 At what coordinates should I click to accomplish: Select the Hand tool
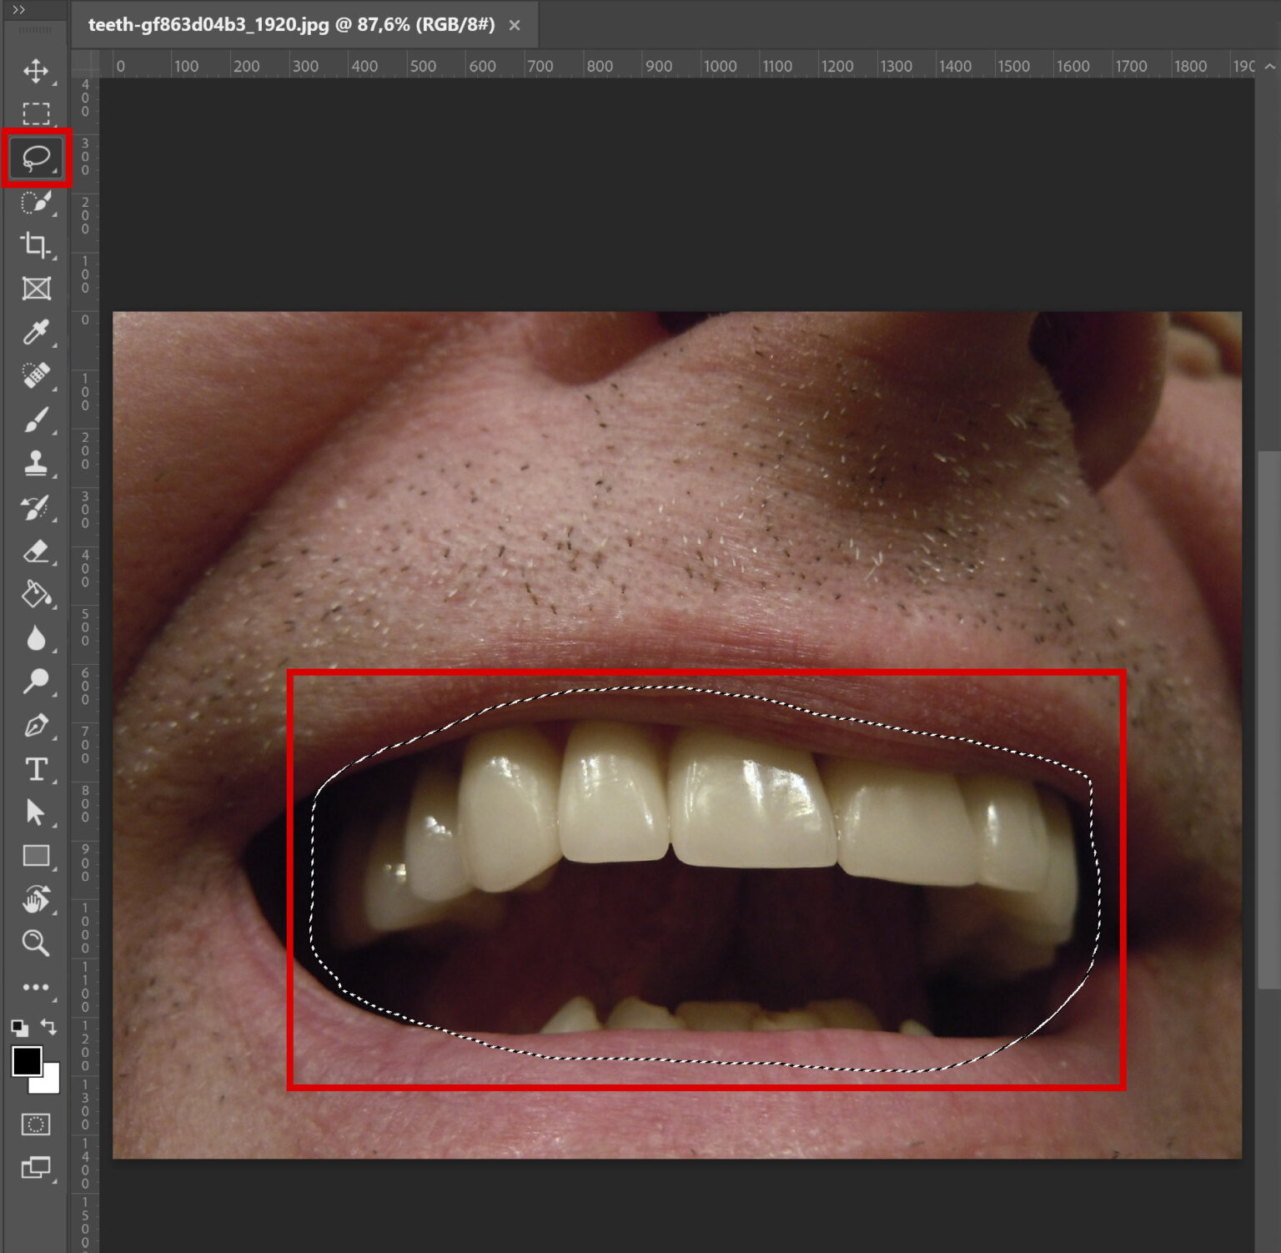pyautogui.click(x=35, y=899)
